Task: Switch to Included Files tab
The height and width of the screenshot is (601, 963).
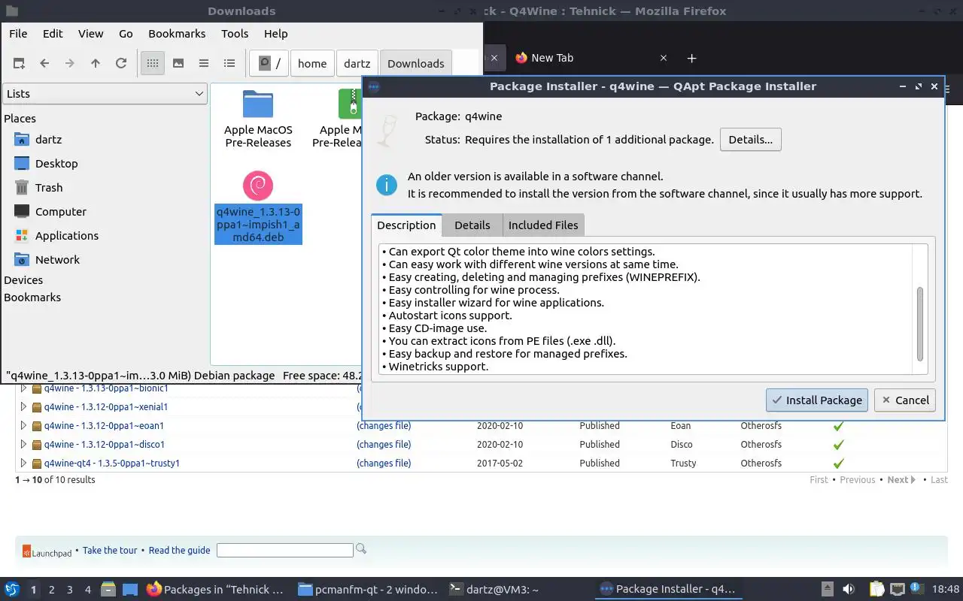Action: click(543, 225)
